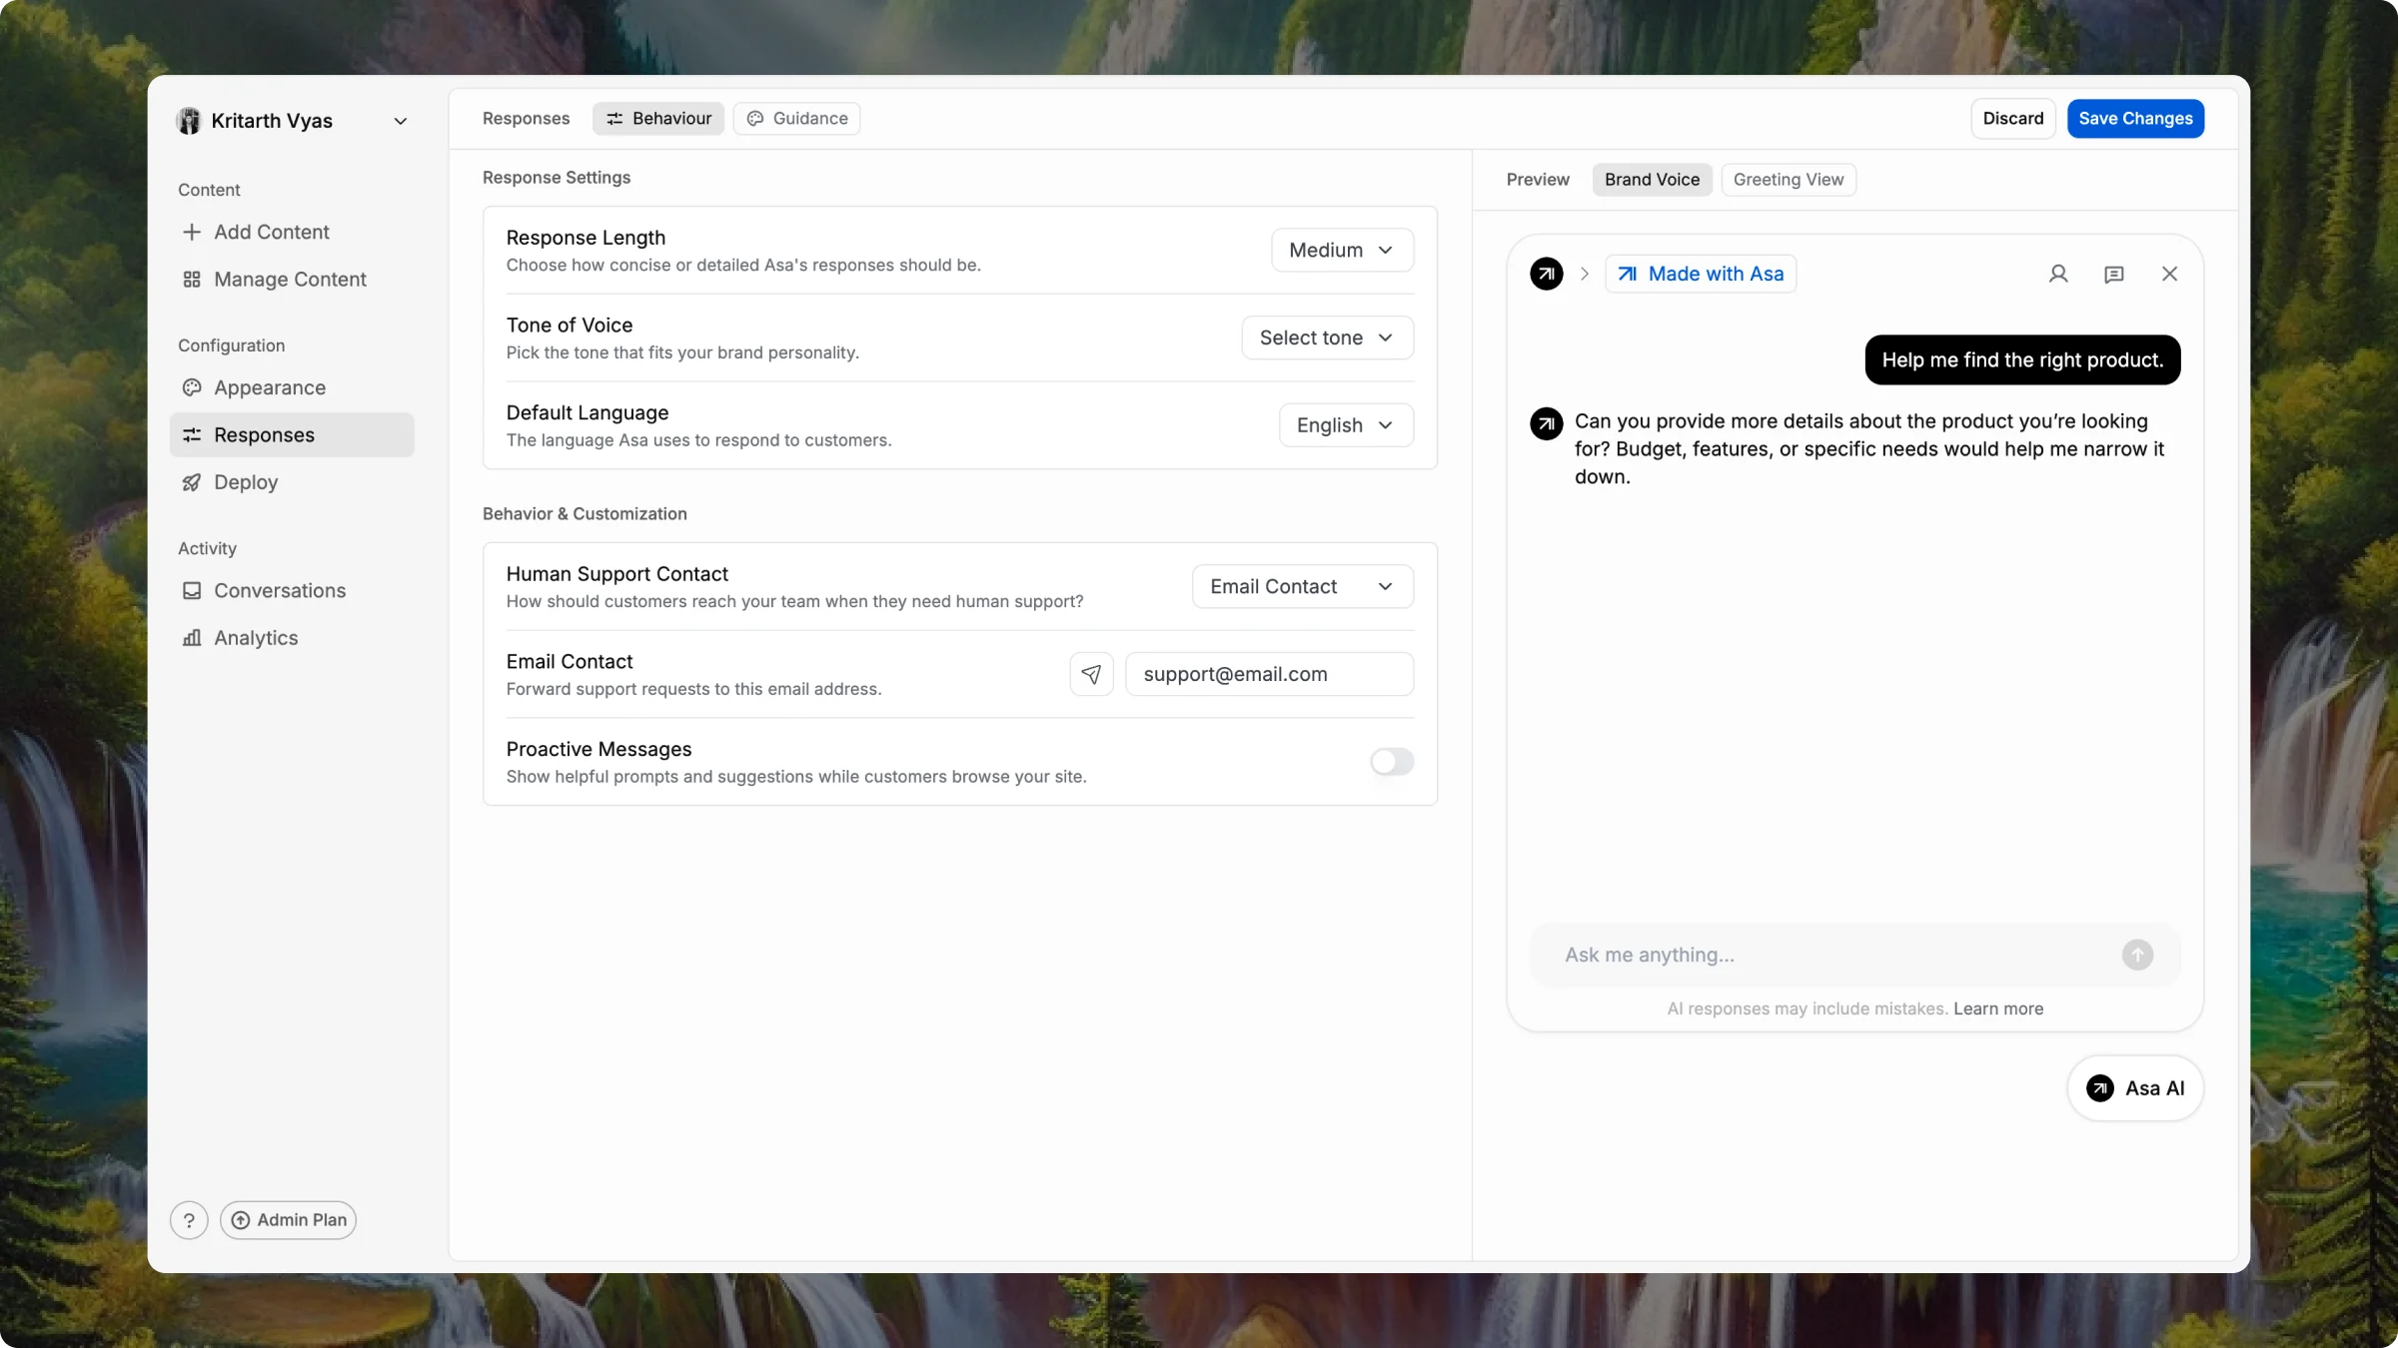
Task: View Conversations activity
Action: click(x=292, y=590)
